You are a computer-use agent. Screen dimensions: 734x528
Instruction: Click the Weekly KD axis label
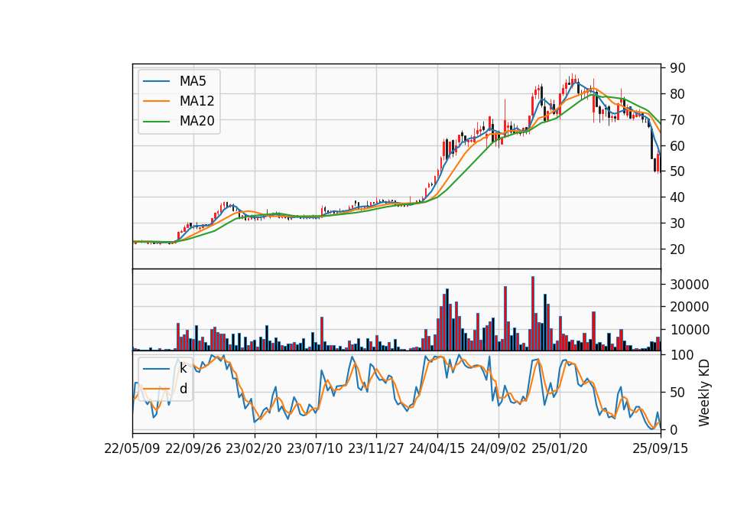703,393
